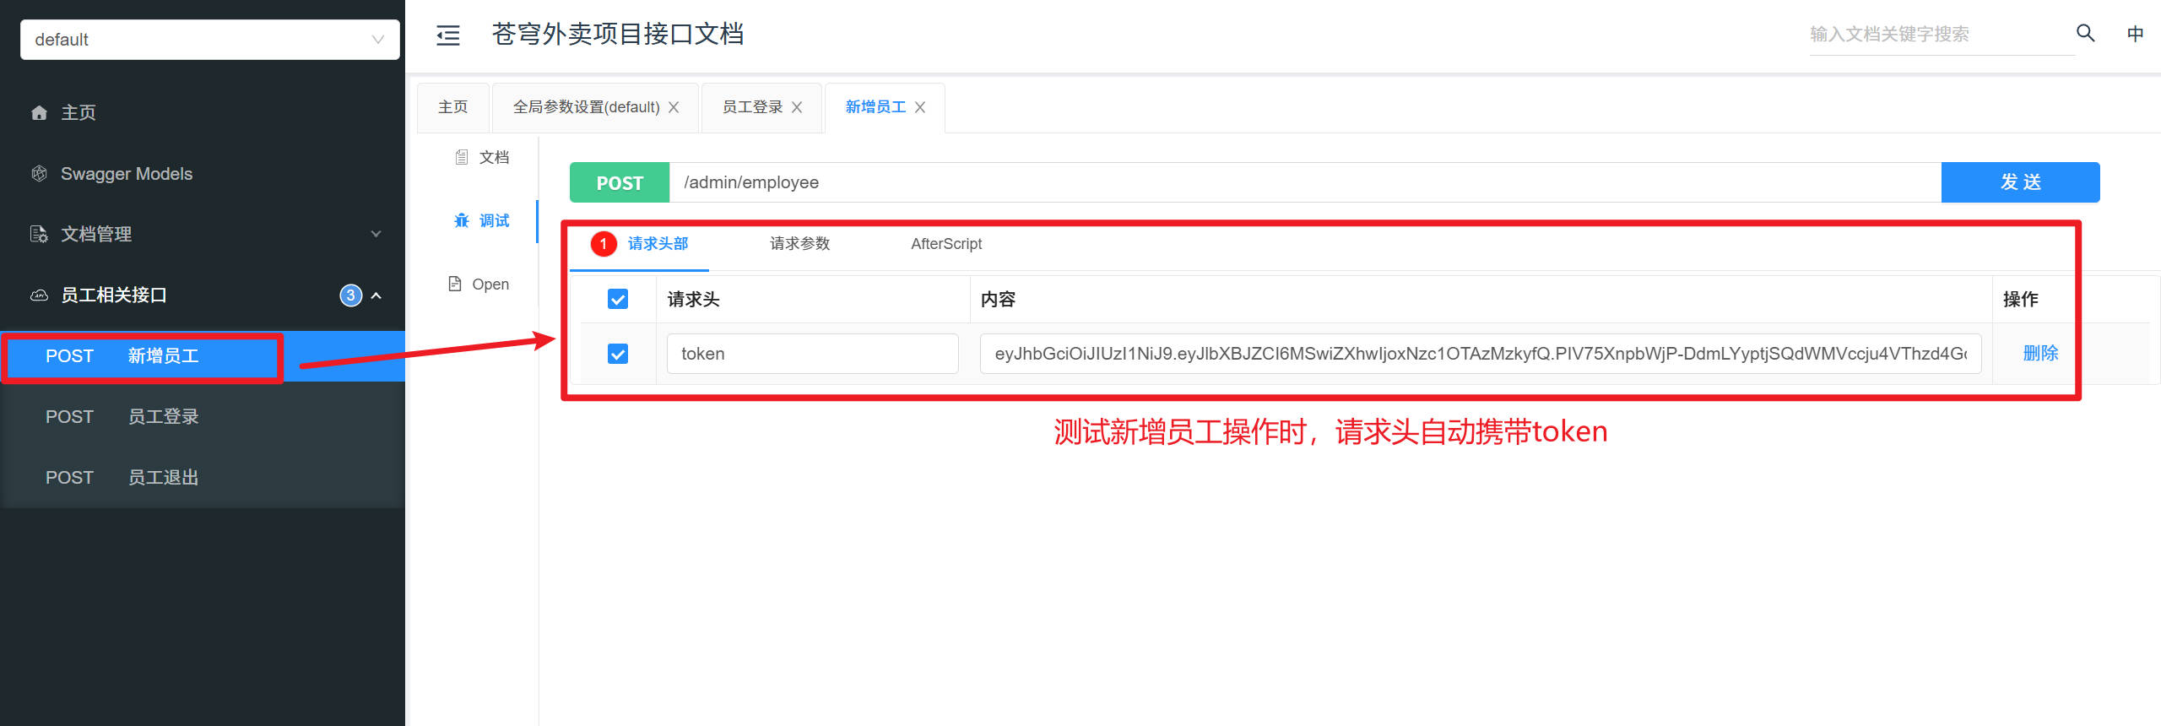This screenshot has height=726, width=2161.
Task: Click the search magnifier icon
Action: click(x=2086, y=34)
